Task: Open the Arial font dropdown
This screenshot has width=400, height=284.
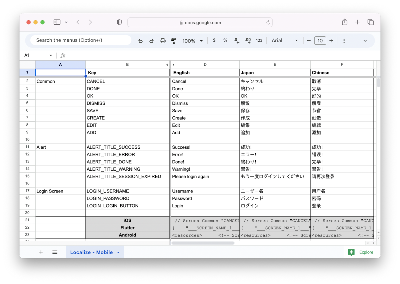Action: [285, 40]
